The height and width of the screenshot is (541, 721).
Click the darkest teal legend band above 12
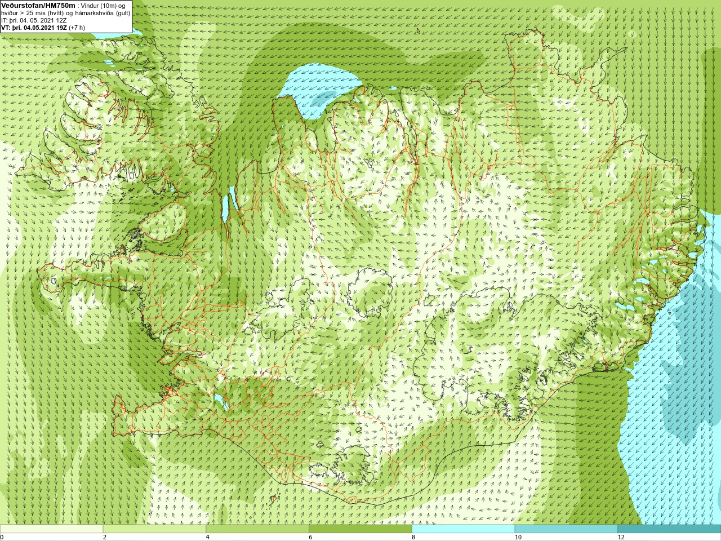pos(669,529)
